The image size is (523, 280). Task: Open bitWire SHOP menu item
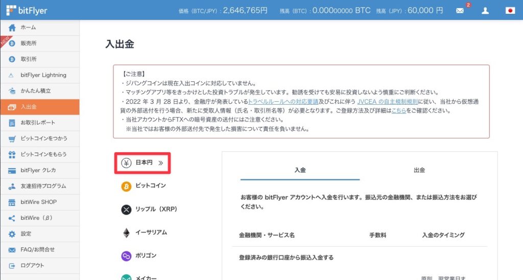40,202
